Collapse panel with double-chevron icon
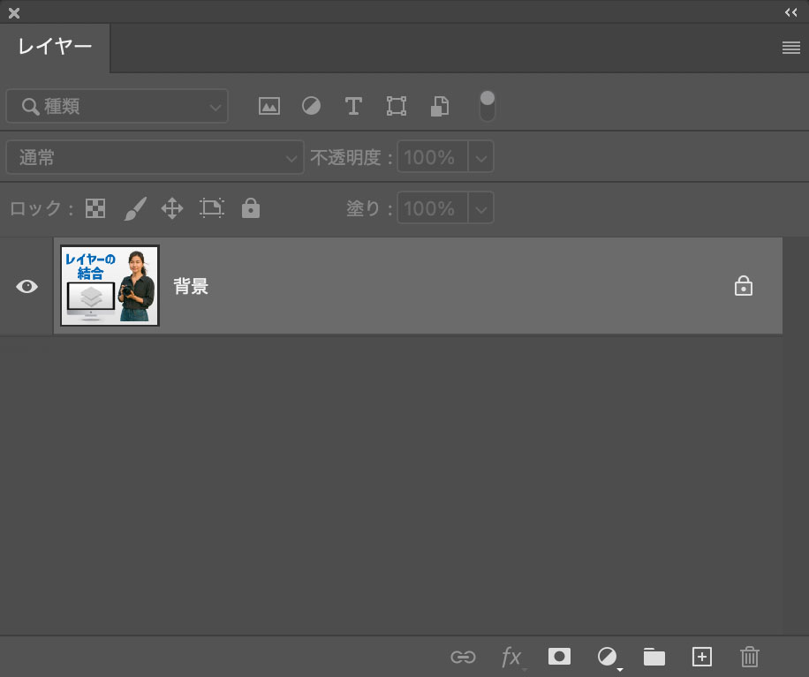This screenshot has width=809, height=677. tap(791, 12)
